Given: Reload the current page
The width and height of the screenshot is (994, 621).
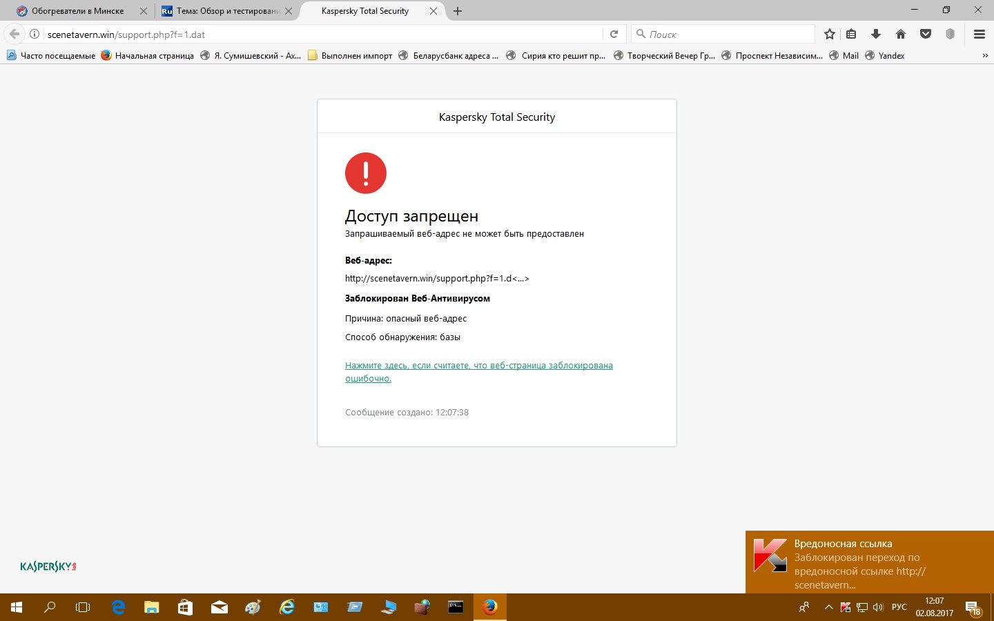Looking at the screenshot, I should [x=614, y=34].
